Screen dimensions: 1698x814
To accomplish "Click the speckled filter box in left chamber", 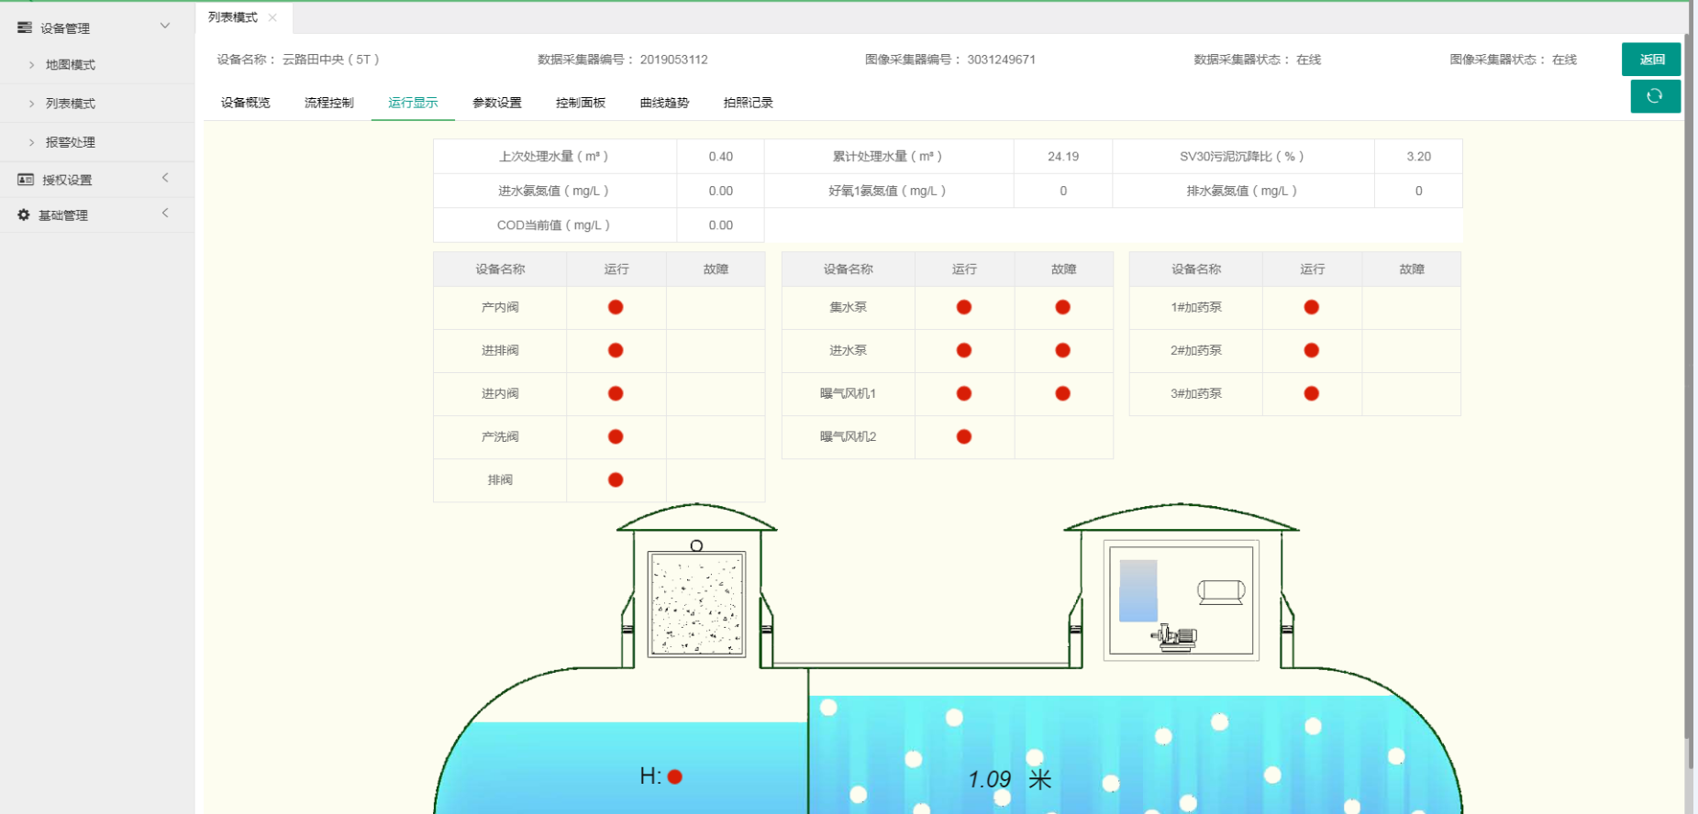I will 696,603.
